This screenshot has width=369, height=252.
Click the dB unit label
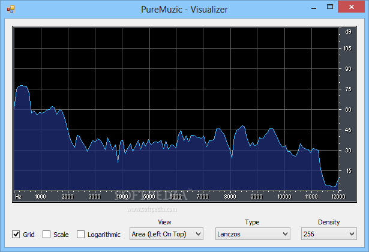tap(348, 32)
